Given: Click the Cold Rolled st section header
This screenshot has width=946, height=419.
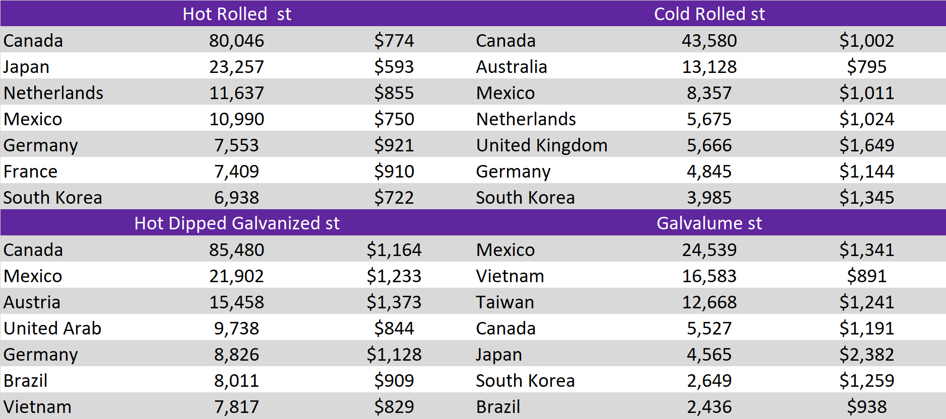Looking at the screenshot, I should (709, 14).
